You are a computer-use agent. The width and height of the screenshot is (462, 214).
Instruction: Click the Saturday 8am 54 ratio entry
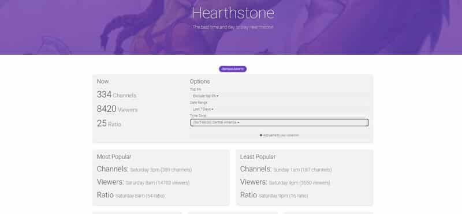140,196
